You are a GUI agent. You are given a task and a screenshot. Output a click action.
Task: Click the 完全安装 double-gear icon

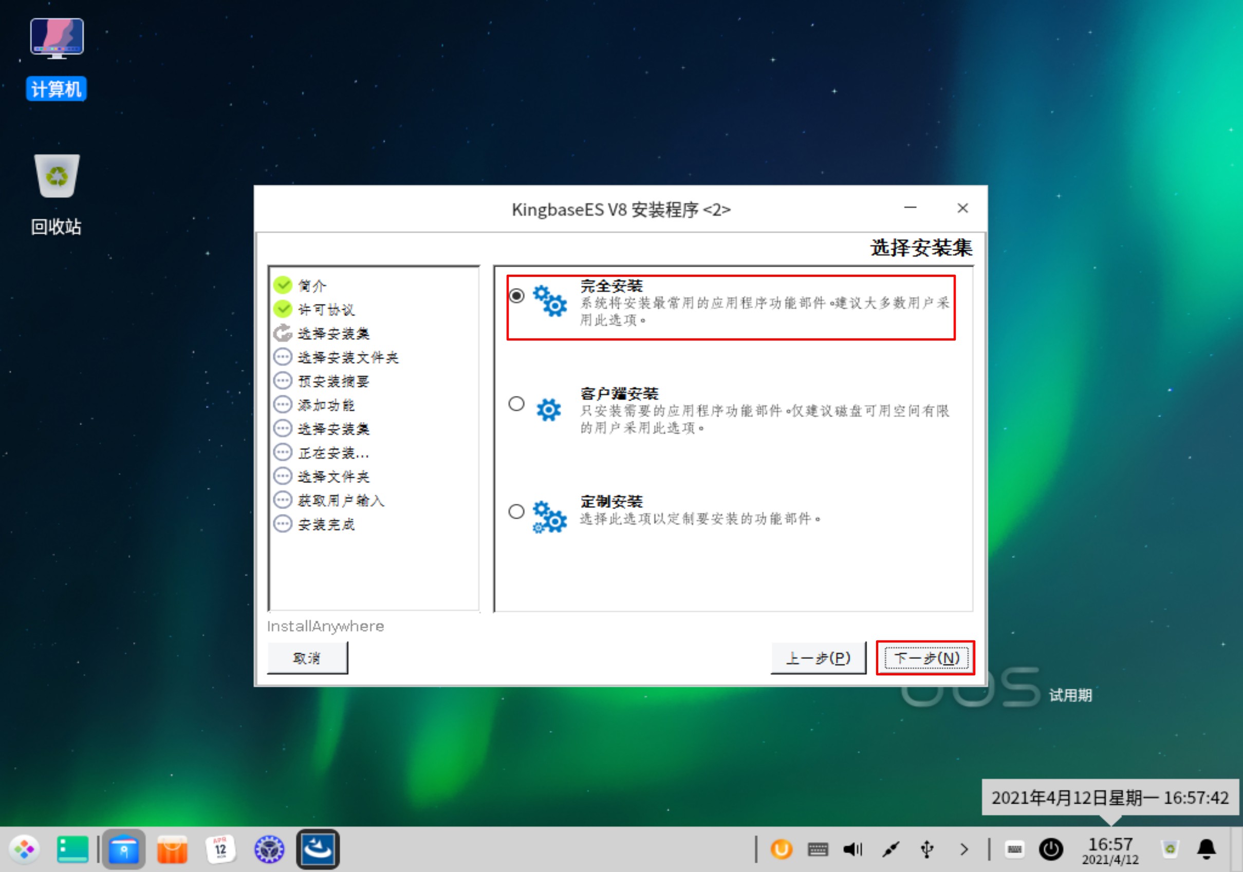(x=549, y=301)
